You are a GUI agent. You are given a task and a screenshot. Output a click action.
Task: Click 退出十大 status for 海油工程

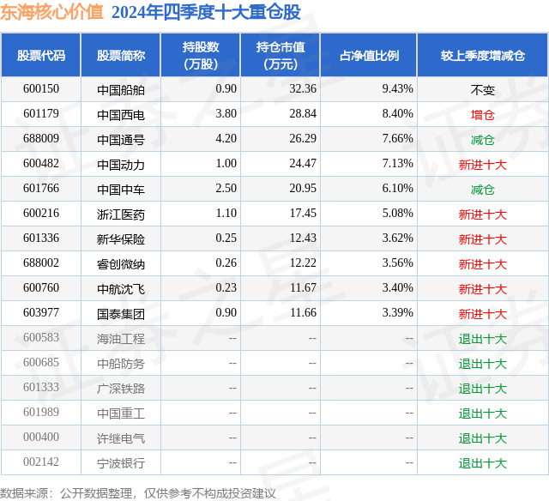click(483, 339)
